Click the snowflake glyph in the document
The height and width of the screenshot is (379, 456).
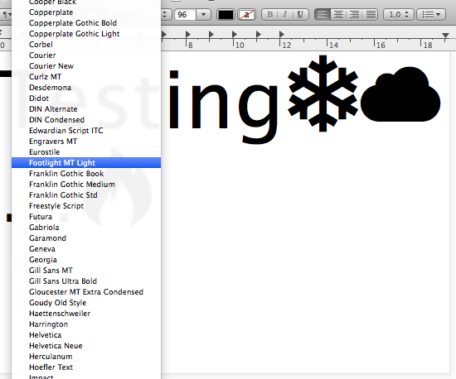[323, 94]
